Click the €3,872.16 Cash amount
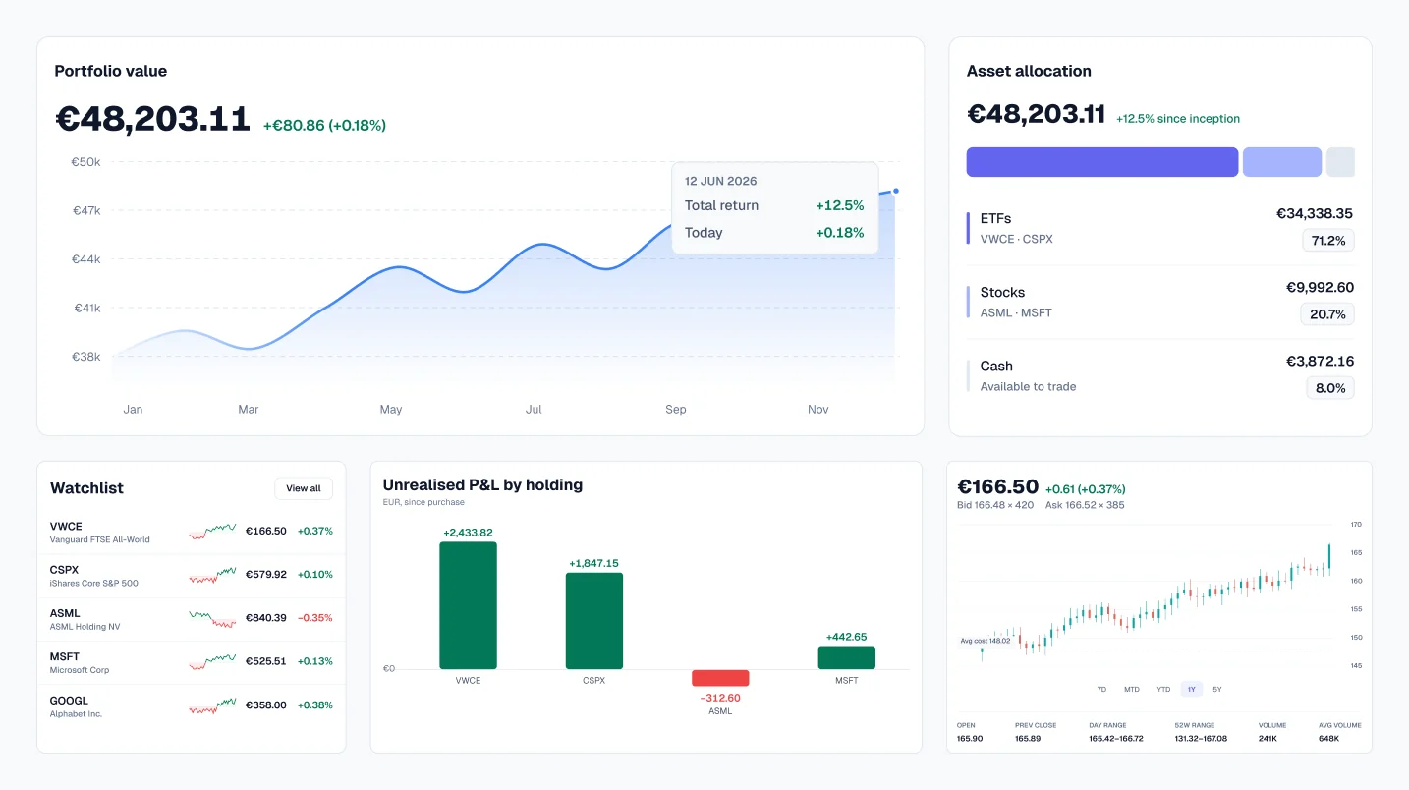 1320,361
